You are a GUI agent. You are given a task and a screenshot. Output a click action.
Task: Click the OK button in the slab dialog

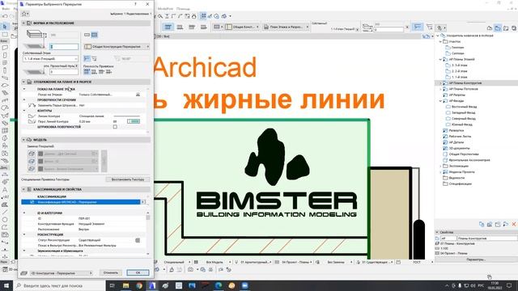pos(138,273)
